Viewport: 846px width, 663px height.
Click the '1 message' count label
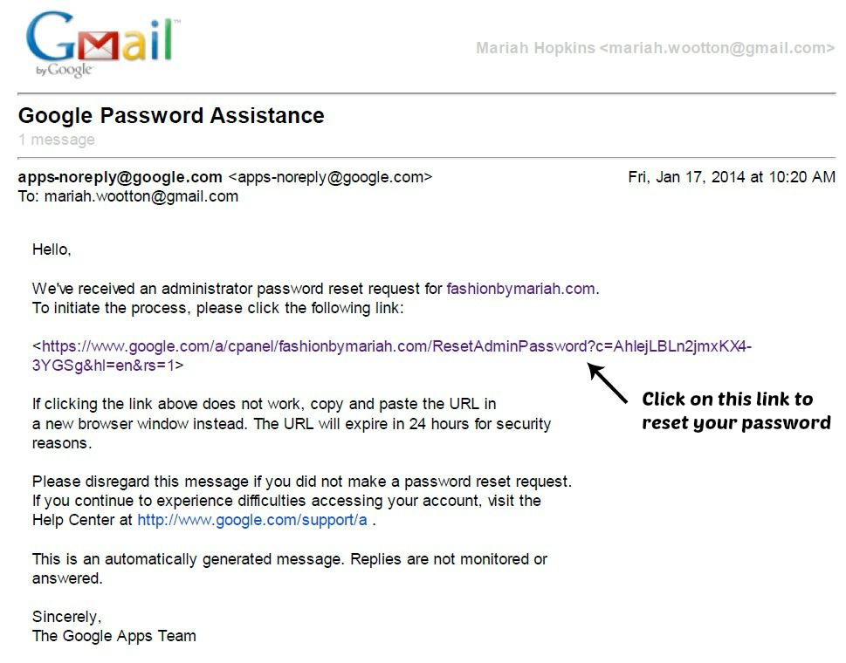(57, 140)
